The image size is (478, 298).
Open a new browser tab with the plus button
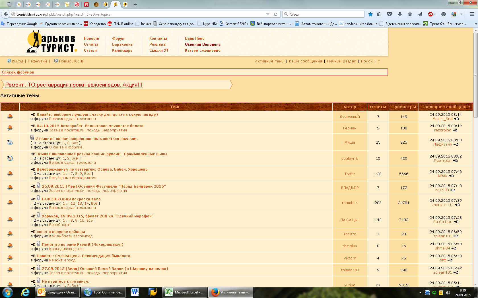tap(135, 4)
